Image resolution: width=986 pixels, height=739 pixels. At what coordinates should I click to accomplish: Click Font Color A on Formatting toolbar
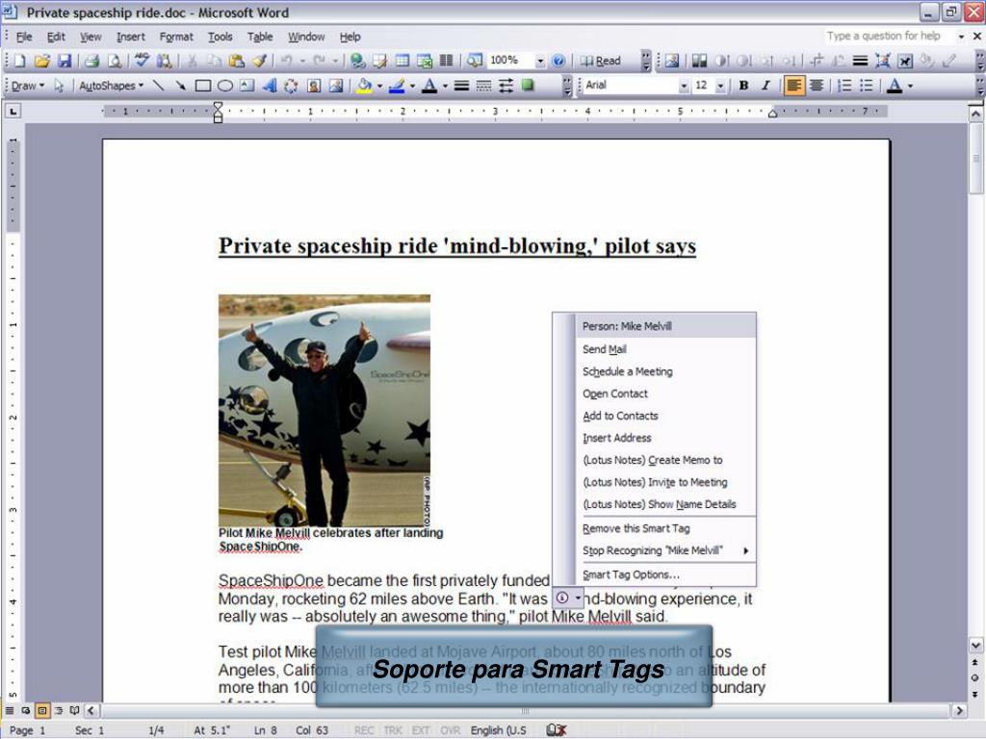pyautogui.click(x=895, y=86)
